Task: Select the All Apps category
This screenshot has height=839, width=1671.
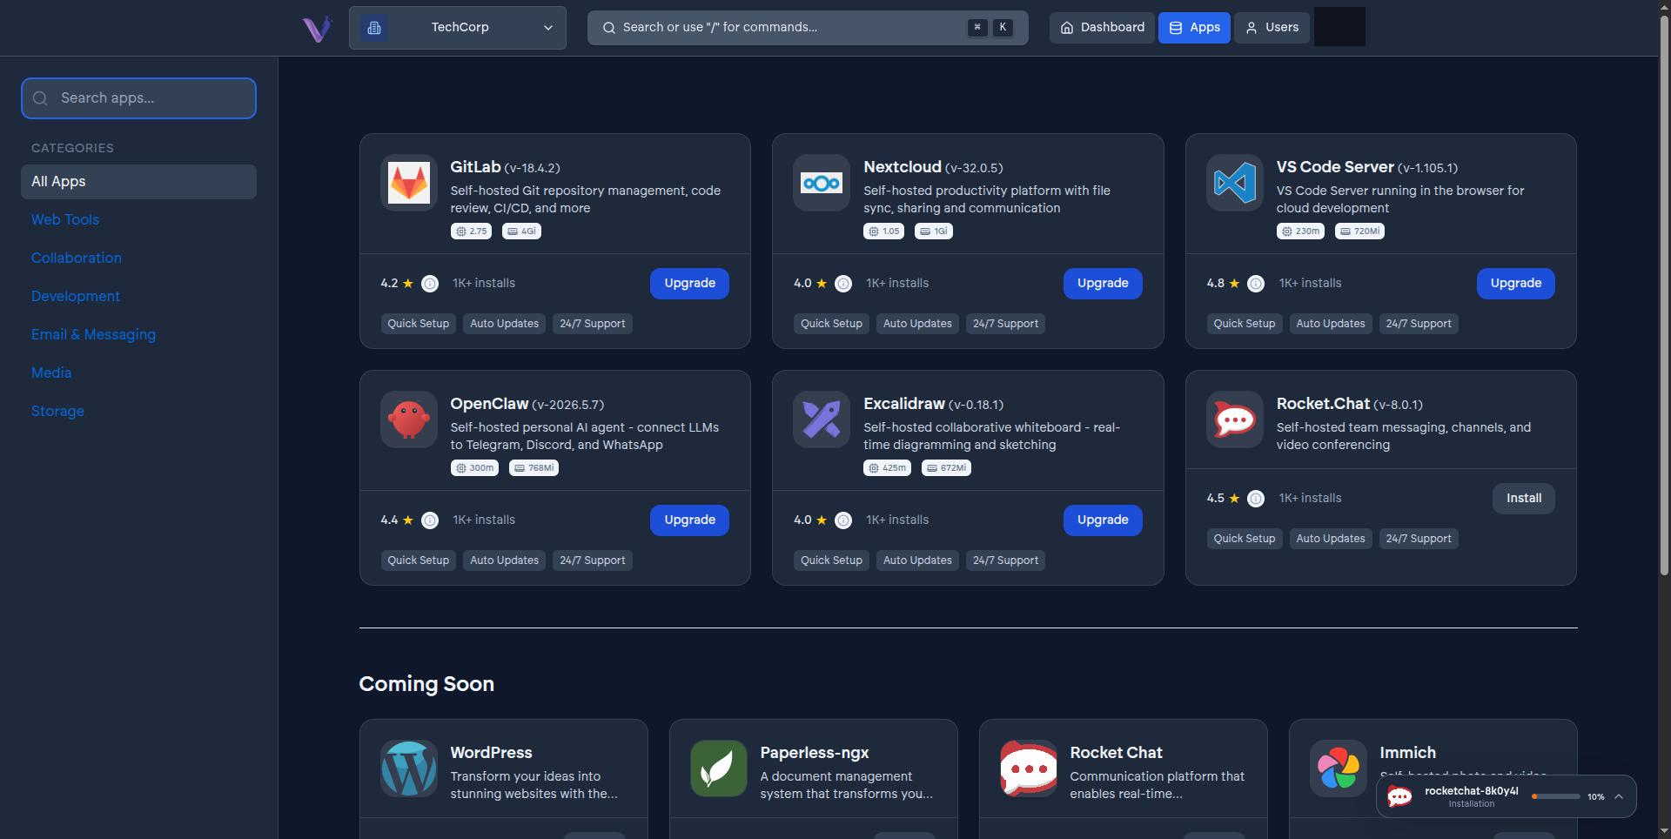Action: (x=138, y=182)
